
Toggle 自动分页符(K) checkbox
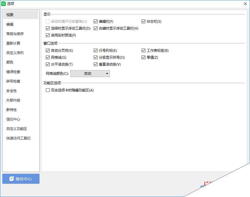click(x=48, y=50)
